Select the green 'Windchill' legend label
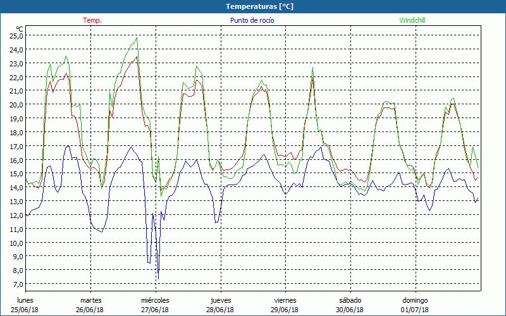 click(412, 20)
